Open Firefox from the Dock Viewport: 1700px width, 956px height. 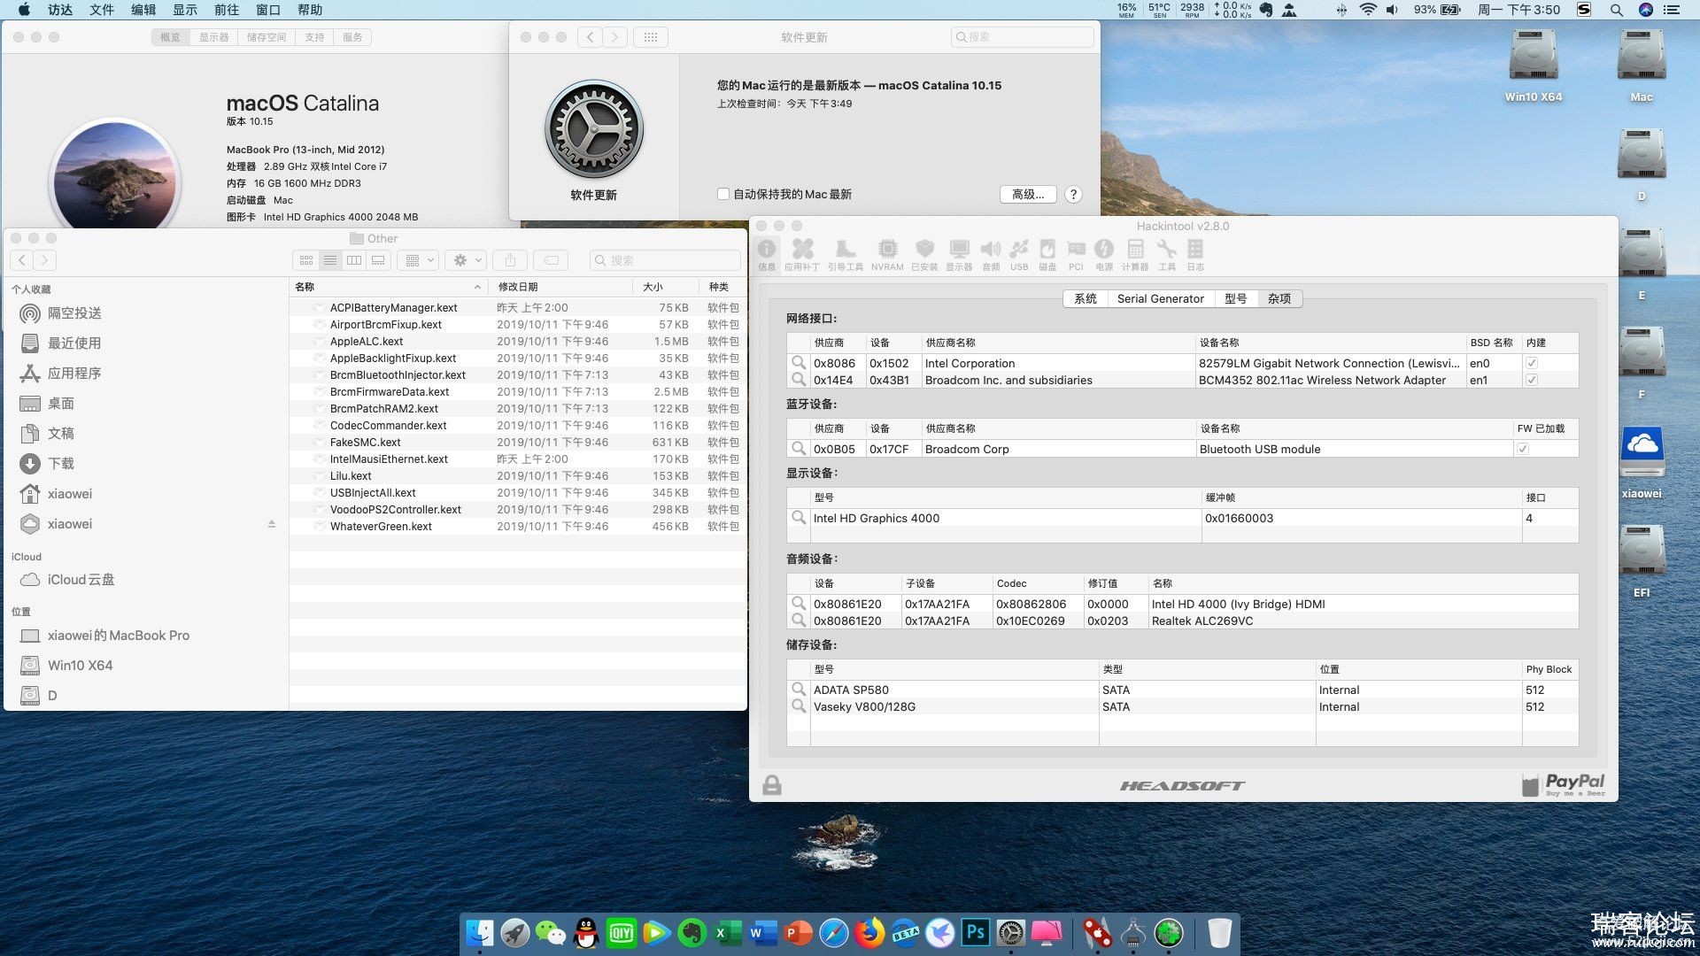(x=869, y=933)
